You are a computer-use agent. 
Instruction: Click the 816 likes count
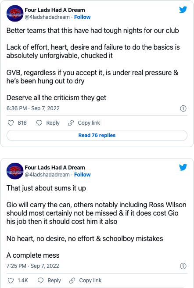click(x=22, y=123)
